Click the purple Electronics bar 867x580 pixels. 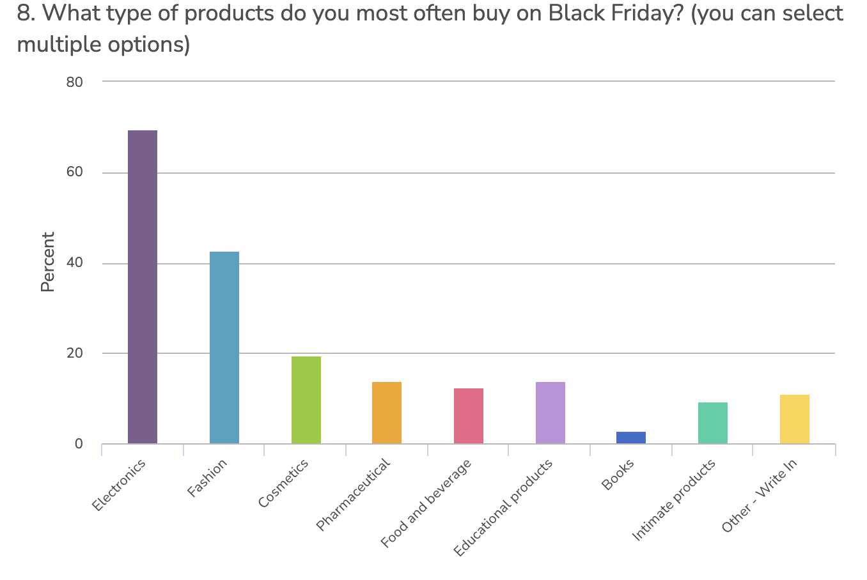click(143, 287)
